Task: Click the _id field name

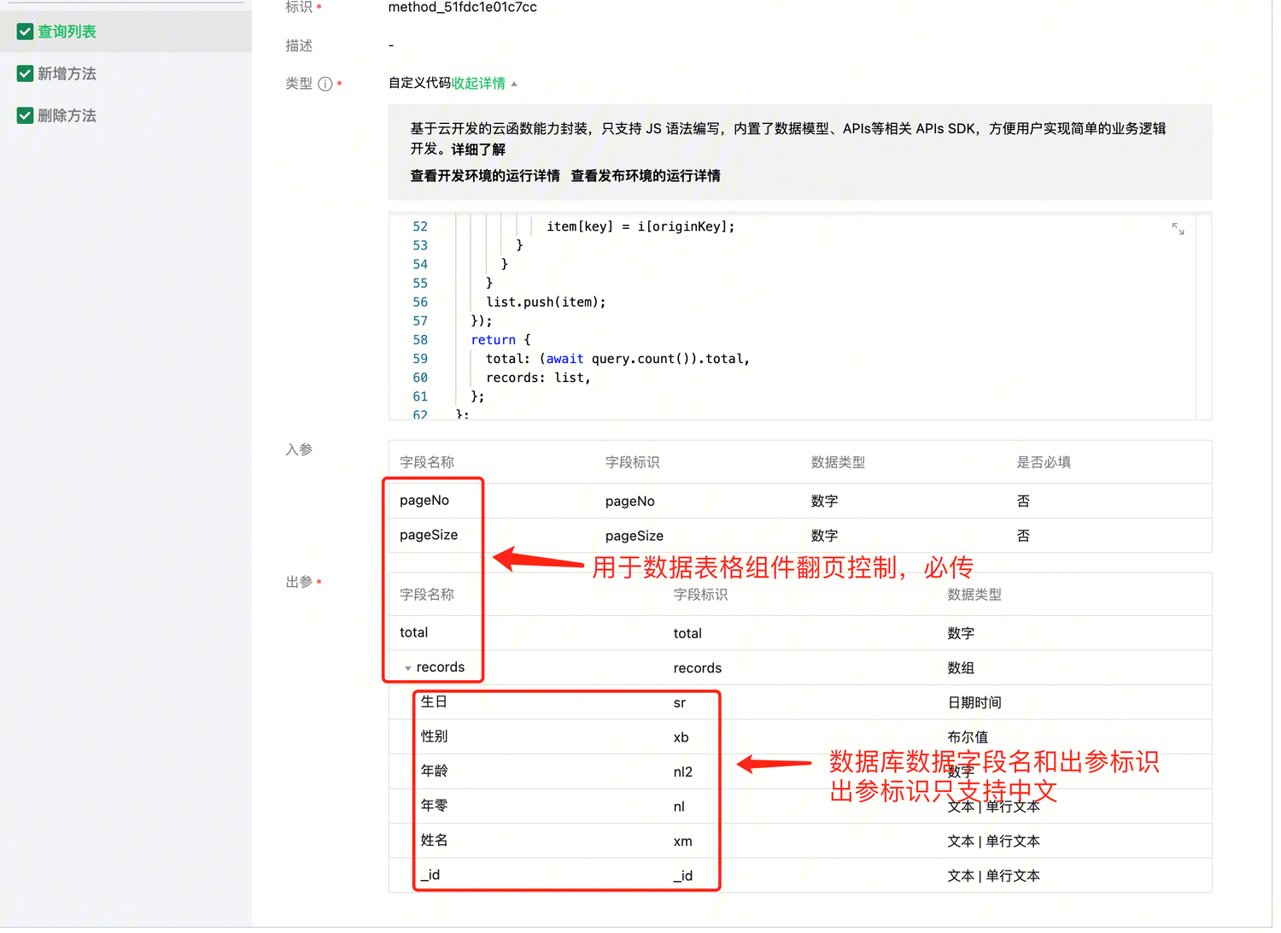Action: 430,875
